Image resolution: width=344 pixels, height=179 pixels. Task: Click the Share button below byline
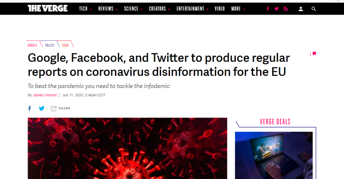coord(60,108)
